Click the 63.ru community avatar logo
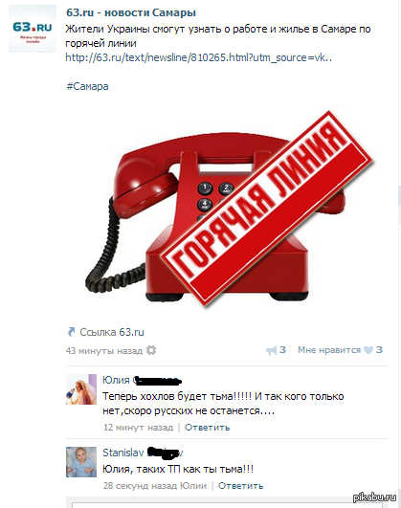Image resolution: width=401 pixels, height=508 pixels. click(33, 29)
